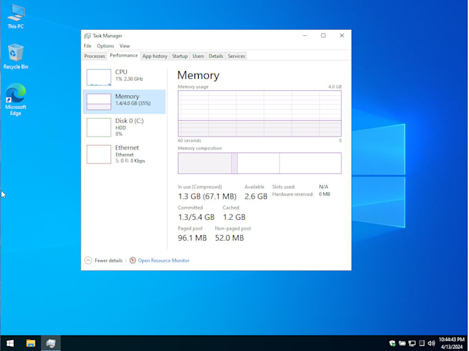Click the 60 seconds graph axis label
The height and width of the screenshot is (351, 469).
click(x=190, y=141)
